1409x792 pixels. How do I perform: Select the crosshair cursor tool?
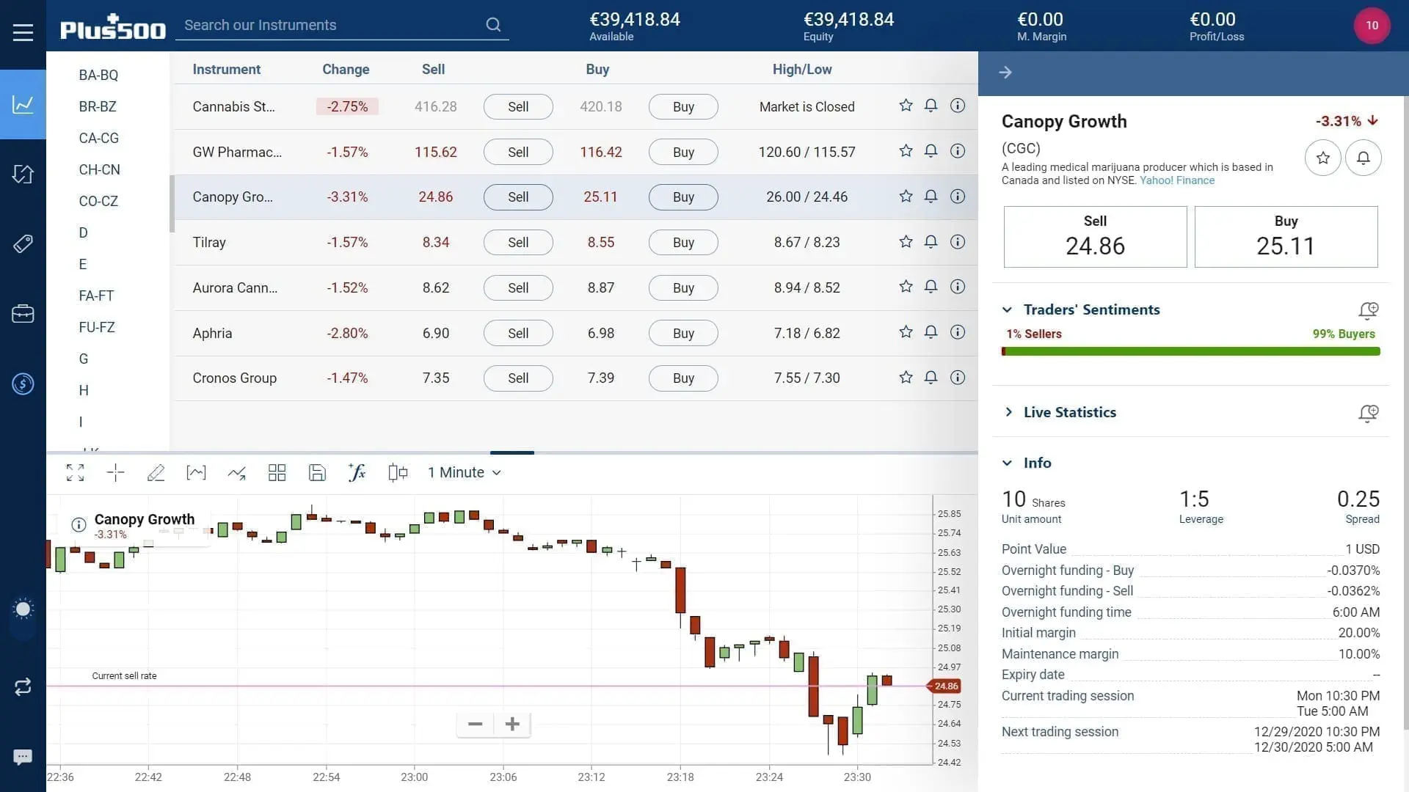[115, 472]
